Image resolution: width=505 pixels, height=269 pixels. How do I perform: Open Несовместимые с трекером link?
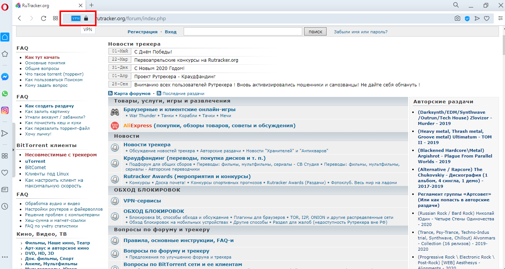point(61,155)
